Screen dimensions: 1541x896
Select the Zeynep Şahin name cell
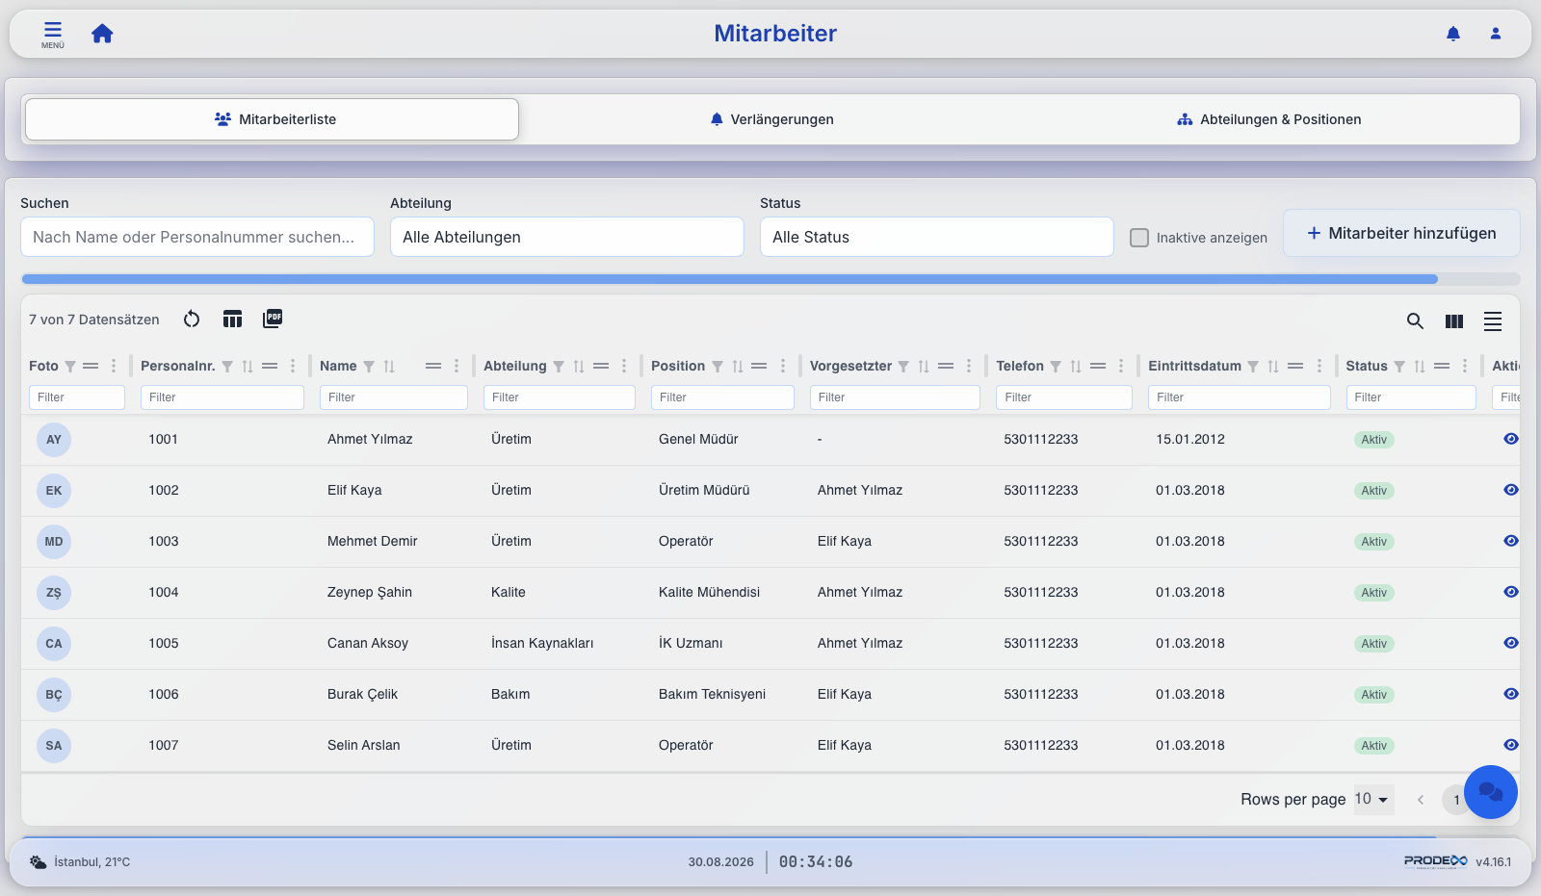370,592
